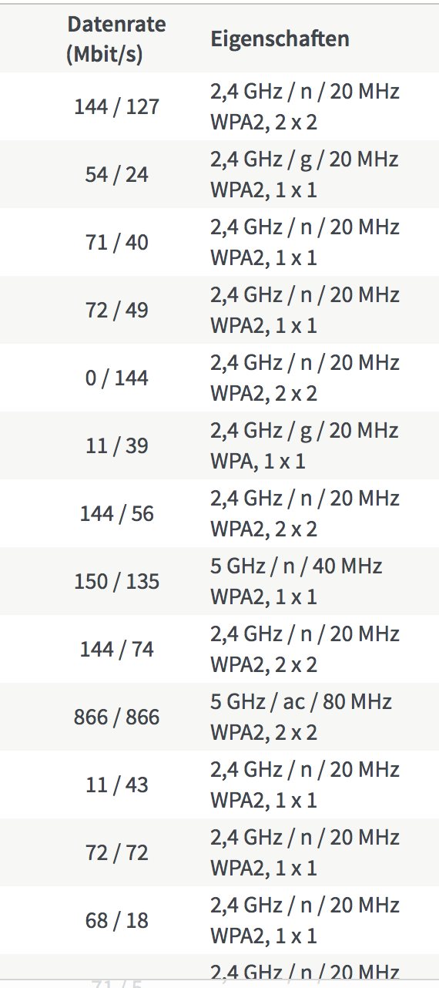Viewport: 439px width, 988px height.
Task: Select the 144 / 74 data rate cell
Action: 116,650
